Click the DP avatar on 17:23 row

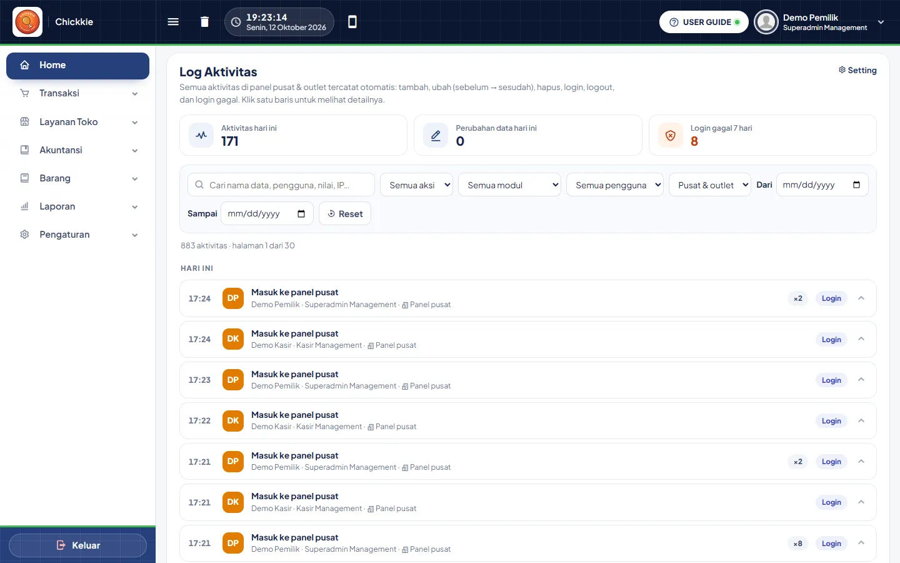(233, 380)
